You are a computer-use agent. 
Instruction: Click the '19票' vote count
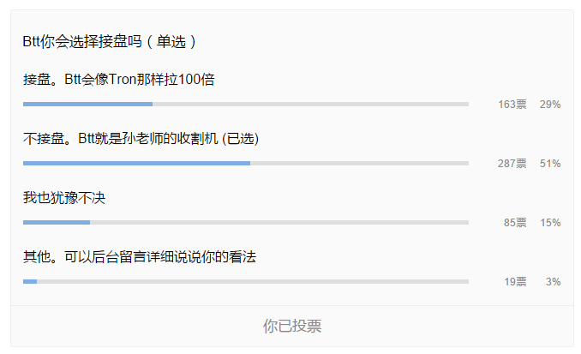click(515, 282)
